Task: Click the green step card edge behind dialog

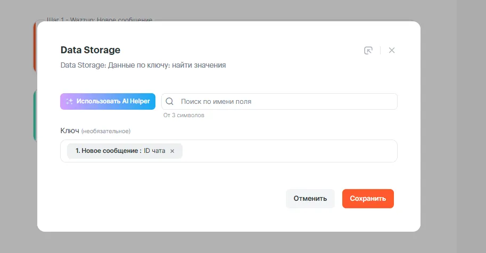Action: tap(35, 117)
